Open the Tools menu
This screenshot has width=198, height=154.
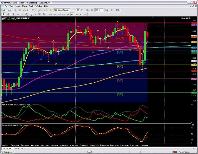click(x=31, y=6)
